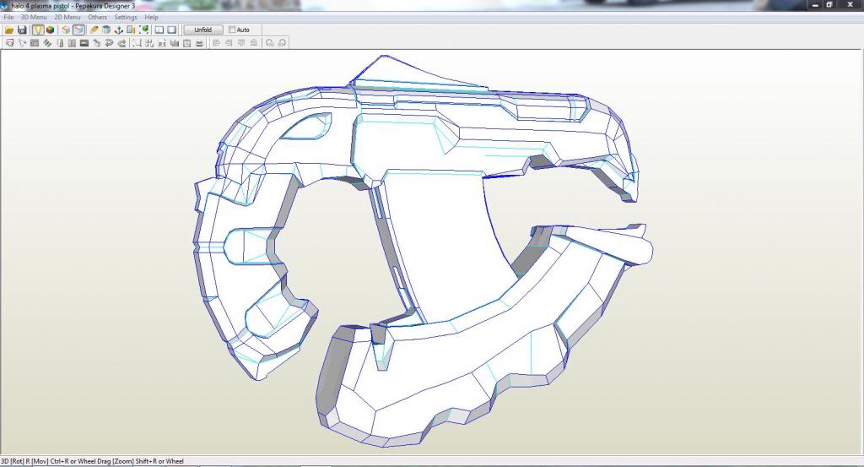
Task: Click the double grey page-shaped tool icon
Action: pyautogui.click(x=72, y=43)
